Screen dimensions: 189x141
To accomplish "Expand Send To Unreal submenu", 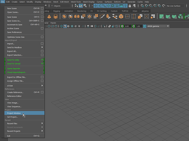I will pyautogui.click(x=42, y=63).
